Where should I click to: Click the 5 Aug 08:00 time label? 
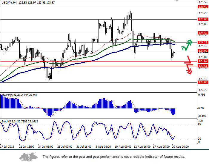point(103,147)
